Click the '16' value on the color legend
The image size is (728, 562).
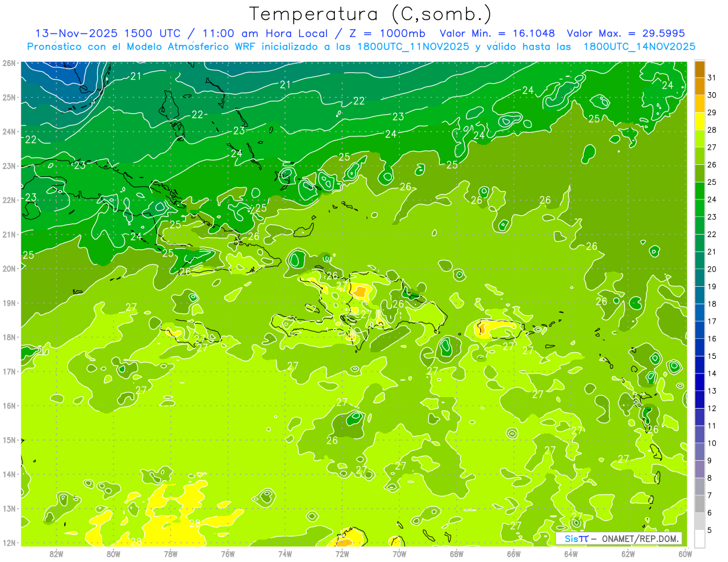click(712, 339)
